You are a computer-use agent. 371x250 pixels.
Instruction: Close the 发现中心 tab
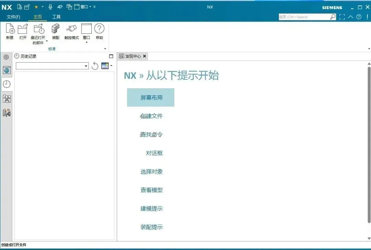[145, 56]
